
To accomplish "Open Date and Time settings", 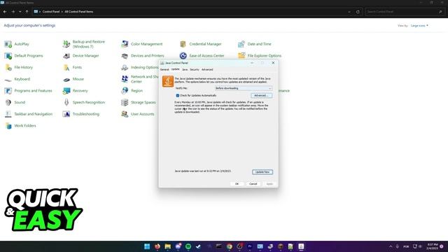I will [x=255, y=44].
